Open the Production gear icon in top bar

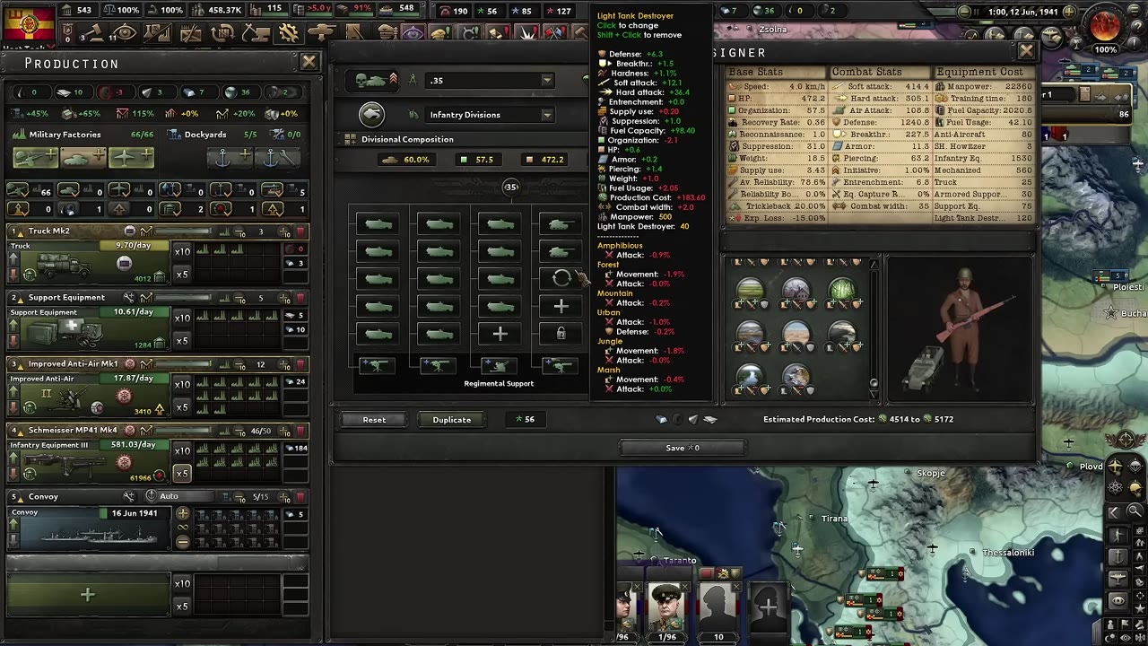tap(288, 34)
